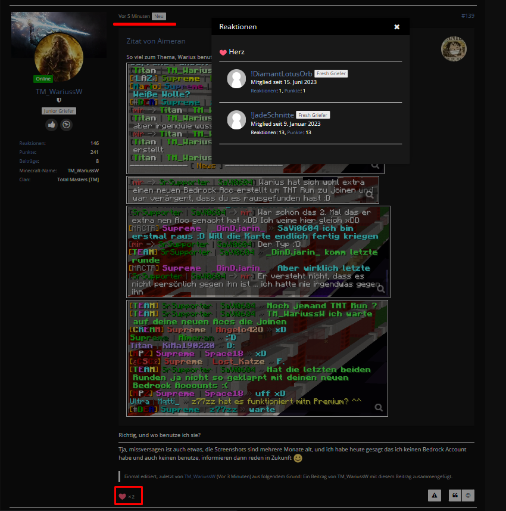Open !DiamantLotusOrb's profile
Image resolution: width=506 pixels, height=511 pixels.
pos(281,74)
